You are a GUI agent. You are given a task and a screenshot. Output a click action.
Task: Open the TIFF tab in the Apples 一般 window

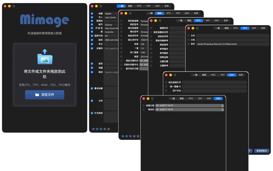(148, 6)
